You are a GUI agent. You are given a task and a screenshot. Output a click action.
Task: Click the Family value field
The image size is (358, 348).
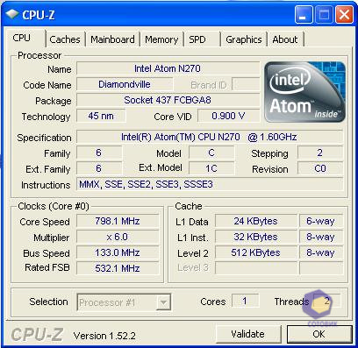(99, 153)
